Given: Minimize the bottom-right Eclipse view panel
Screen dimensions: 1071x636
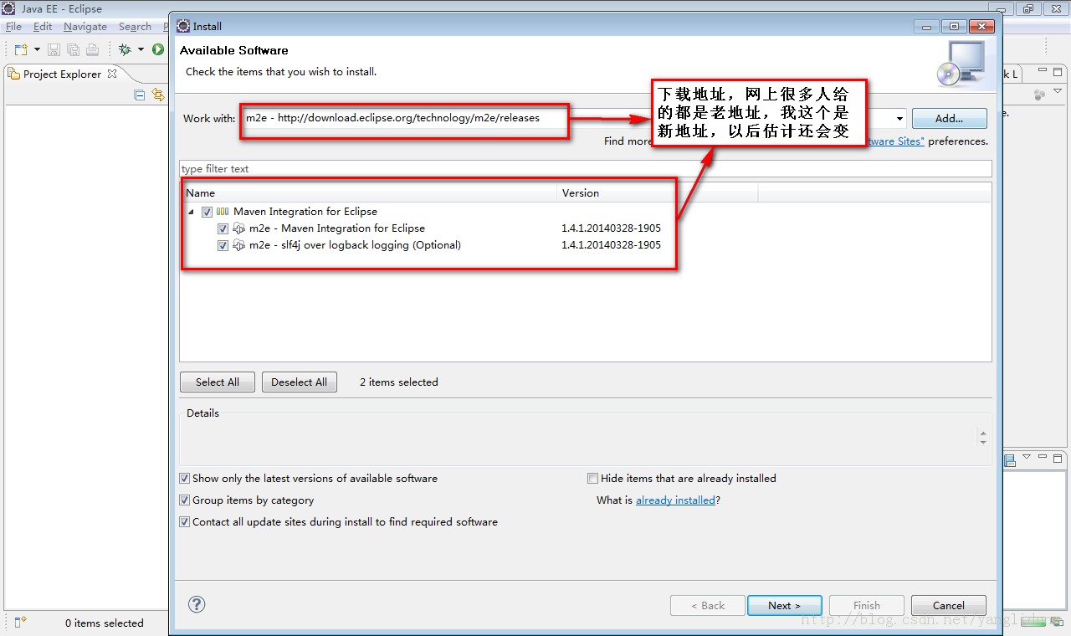Looking at the screenshot, I should click(x=1043, y=458).
